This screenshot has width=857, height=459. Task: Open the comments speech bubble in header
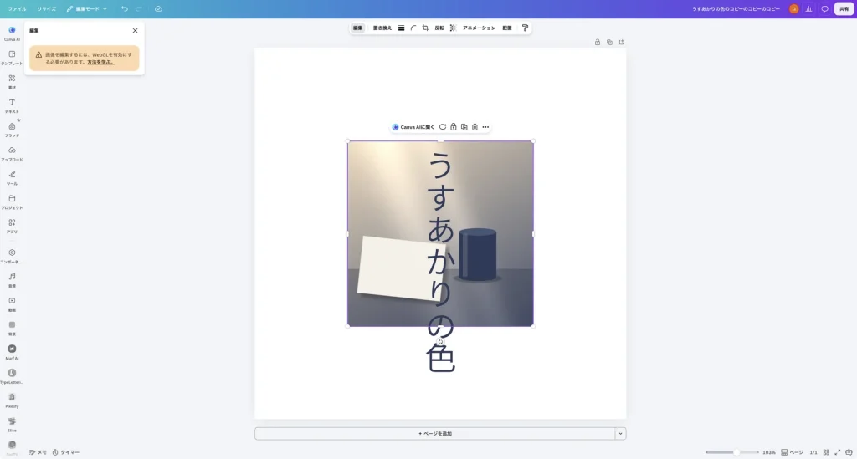824,8
